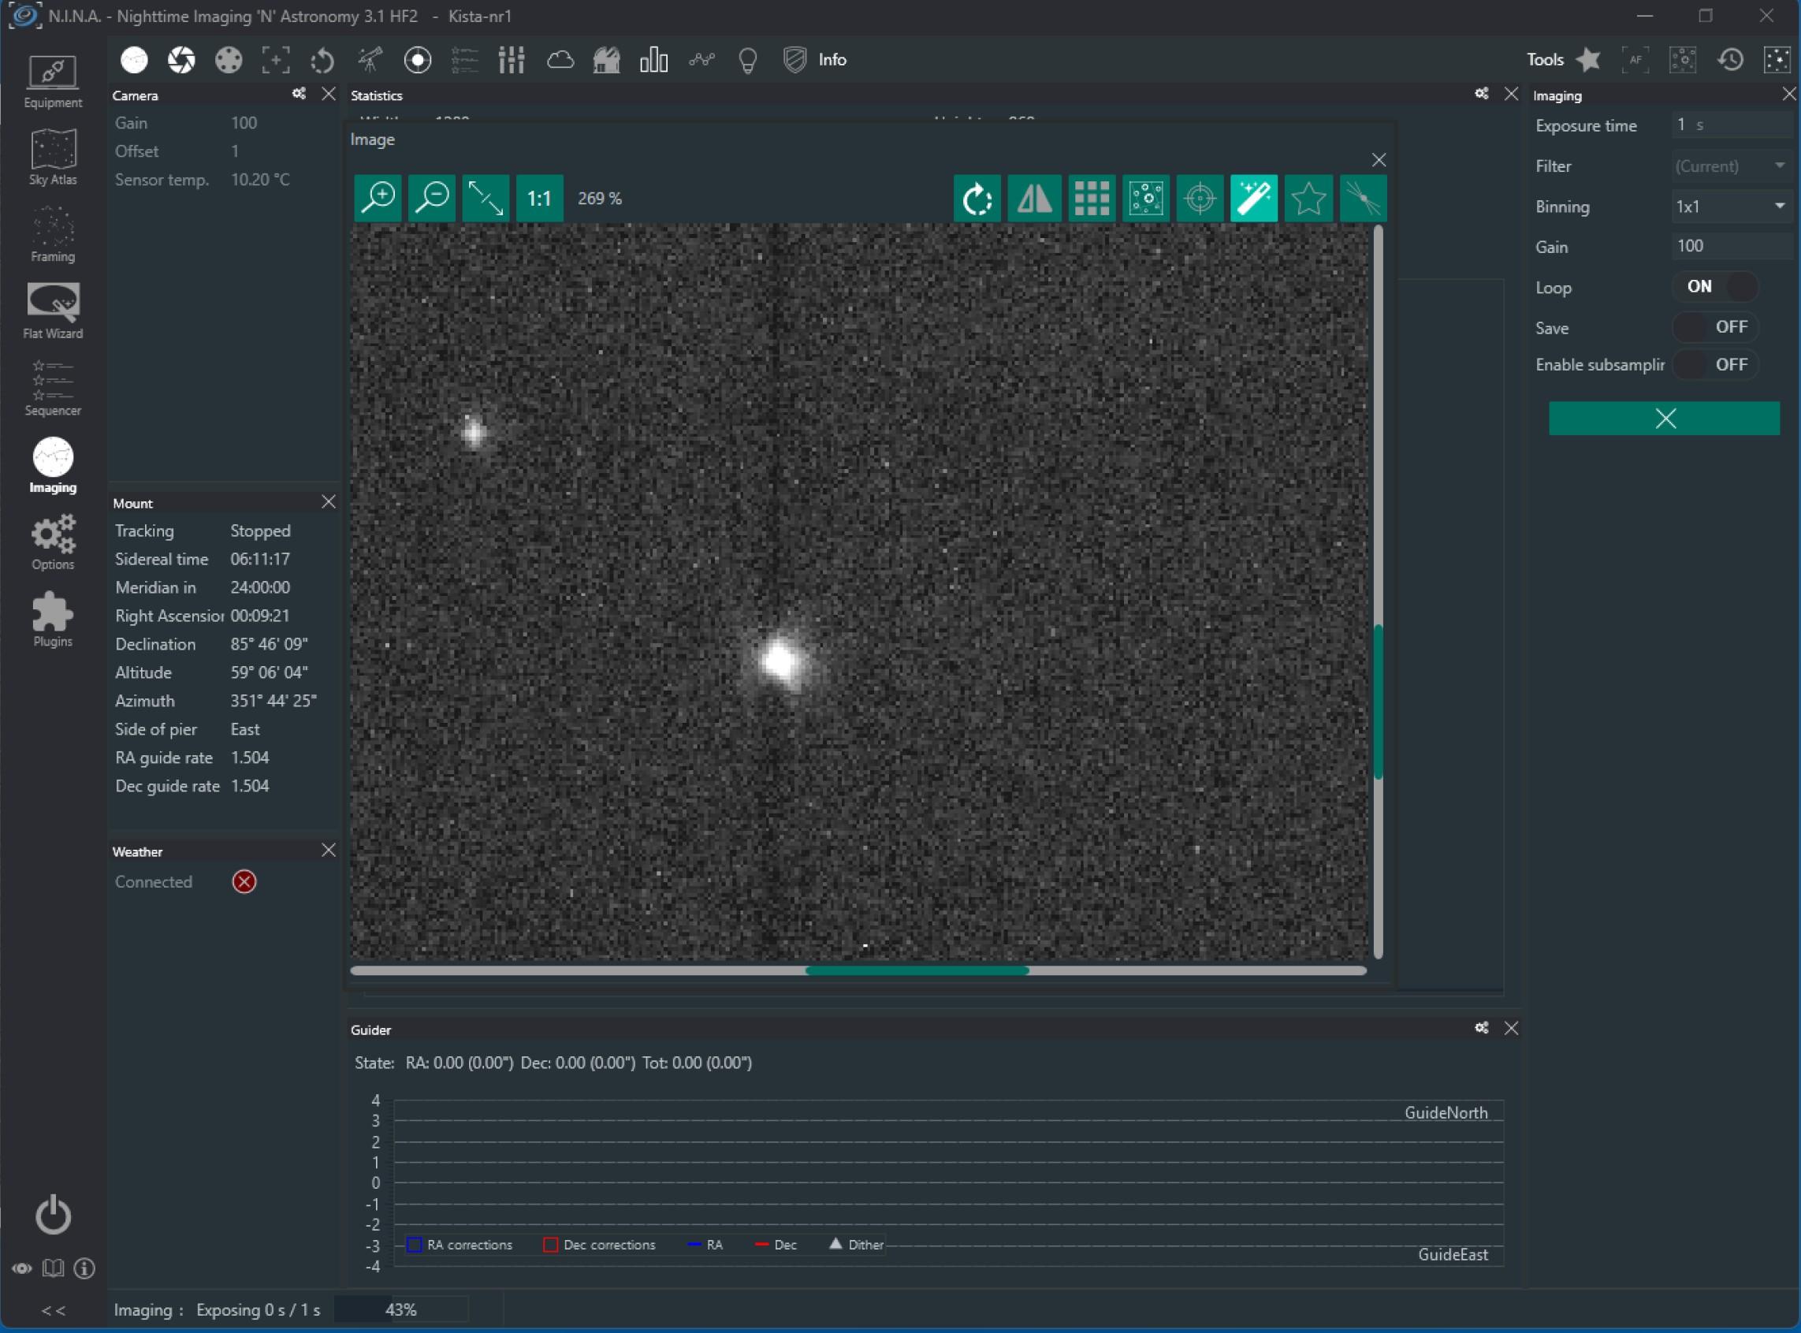Open the Info label in top toolbar
1801x1333 pixels.
[832, 60]
